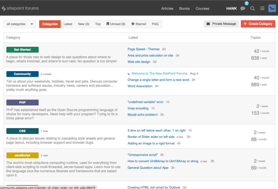Expand the all categories dropdown
Image resolution: width=278 pixels, height=189 pixels.
coord(20,24)
